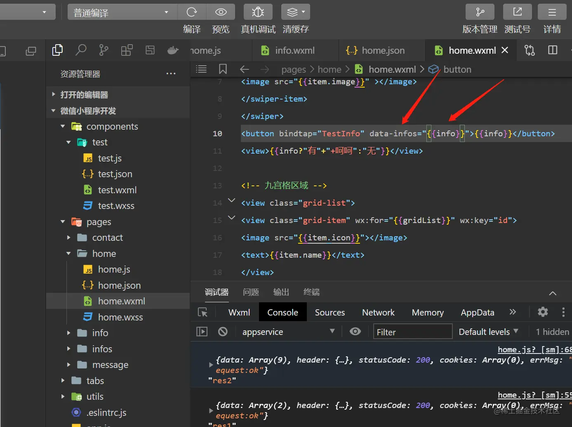Click the bookmark icon in breadcrumb bar
Screen dimensions: 572x427
click(223, 69)
